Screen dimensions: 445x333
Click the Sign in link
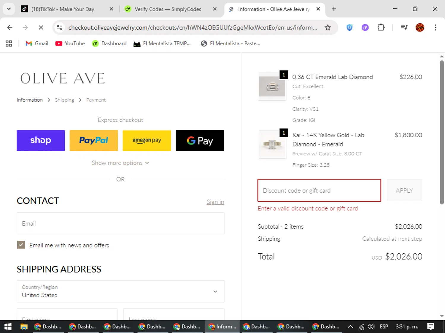tap(215, 202)
